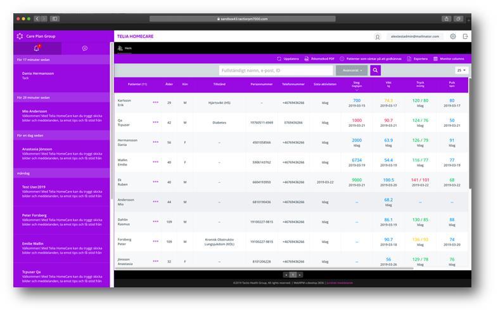Click the pink link in the footer
This screenshot has height=314, width=498.
[x=340, y=283]
